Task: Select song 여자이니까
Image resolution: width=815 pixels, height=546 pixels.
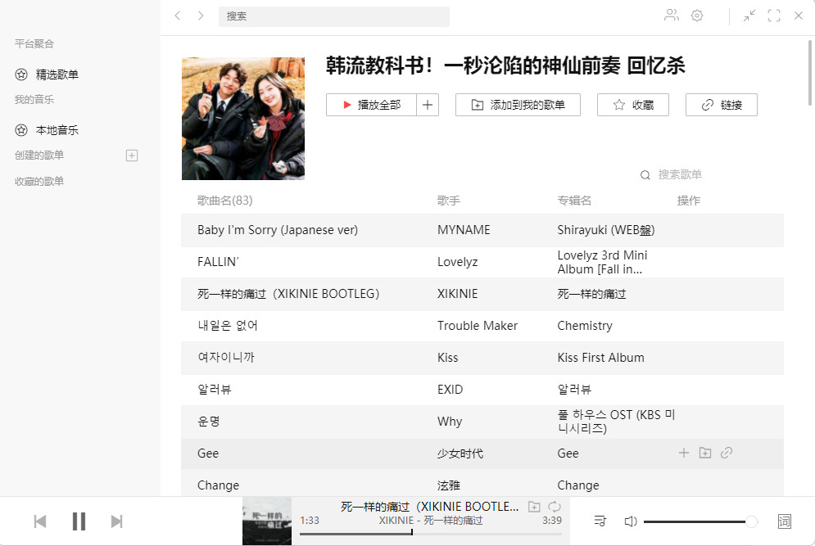Action: (x=226, y=358)
